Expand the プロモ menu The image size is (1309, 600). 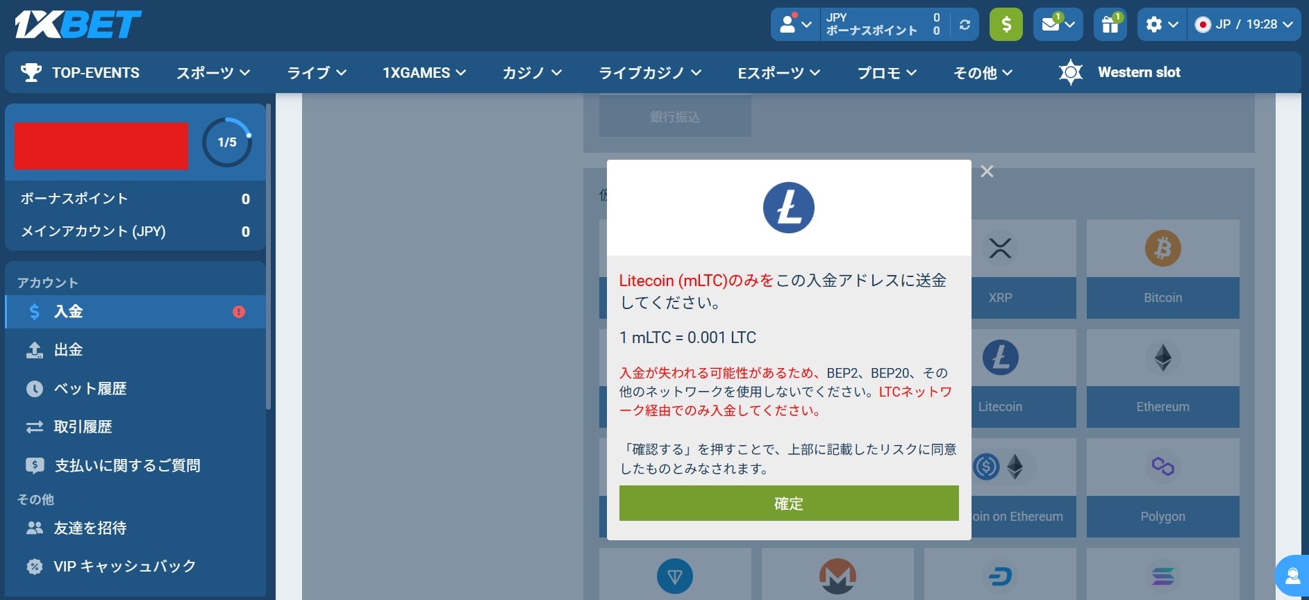pyautogui.click(x=887, y=72)
